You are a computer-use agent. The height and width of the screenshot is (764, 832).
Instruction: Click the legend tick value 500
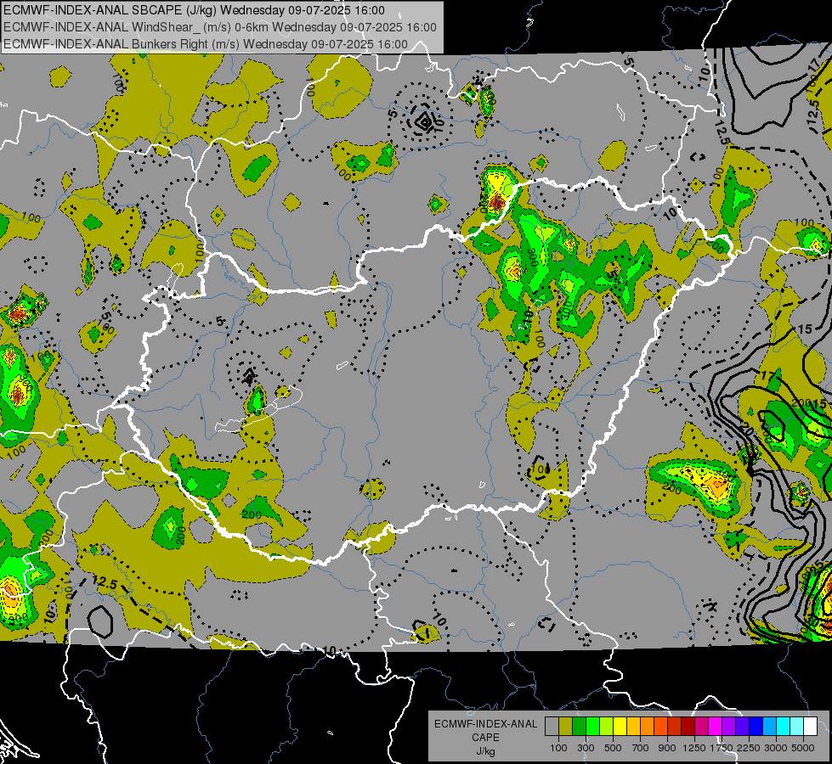click(613, 748)
